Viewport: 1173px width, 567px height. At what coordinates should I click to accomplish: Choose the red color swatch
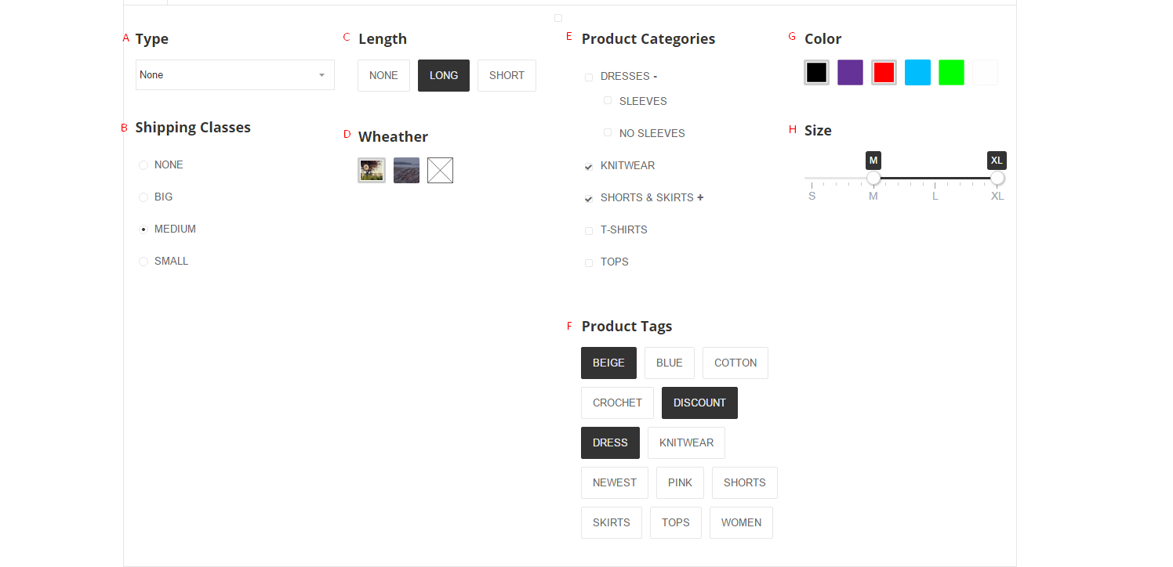pyautogui.click(x=884, y=72)
